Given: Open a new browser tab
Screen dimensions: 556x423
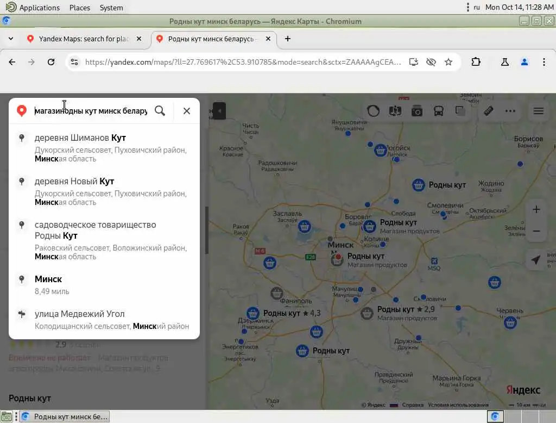Looking at the screenshot, I should click(x=288, y=39).
